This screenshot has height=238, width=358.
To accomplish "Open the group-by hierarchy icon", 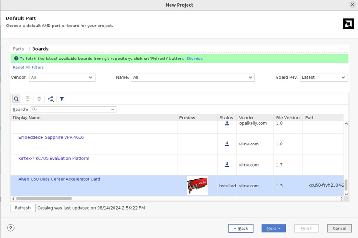I will (51, 99).
